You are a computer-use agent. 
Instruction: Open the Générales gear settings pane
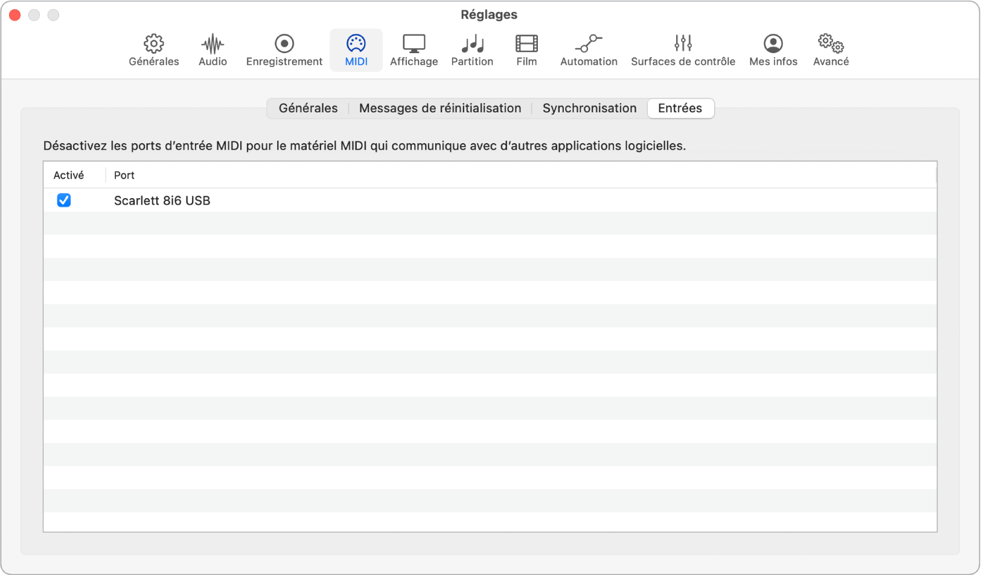(154, 50)
